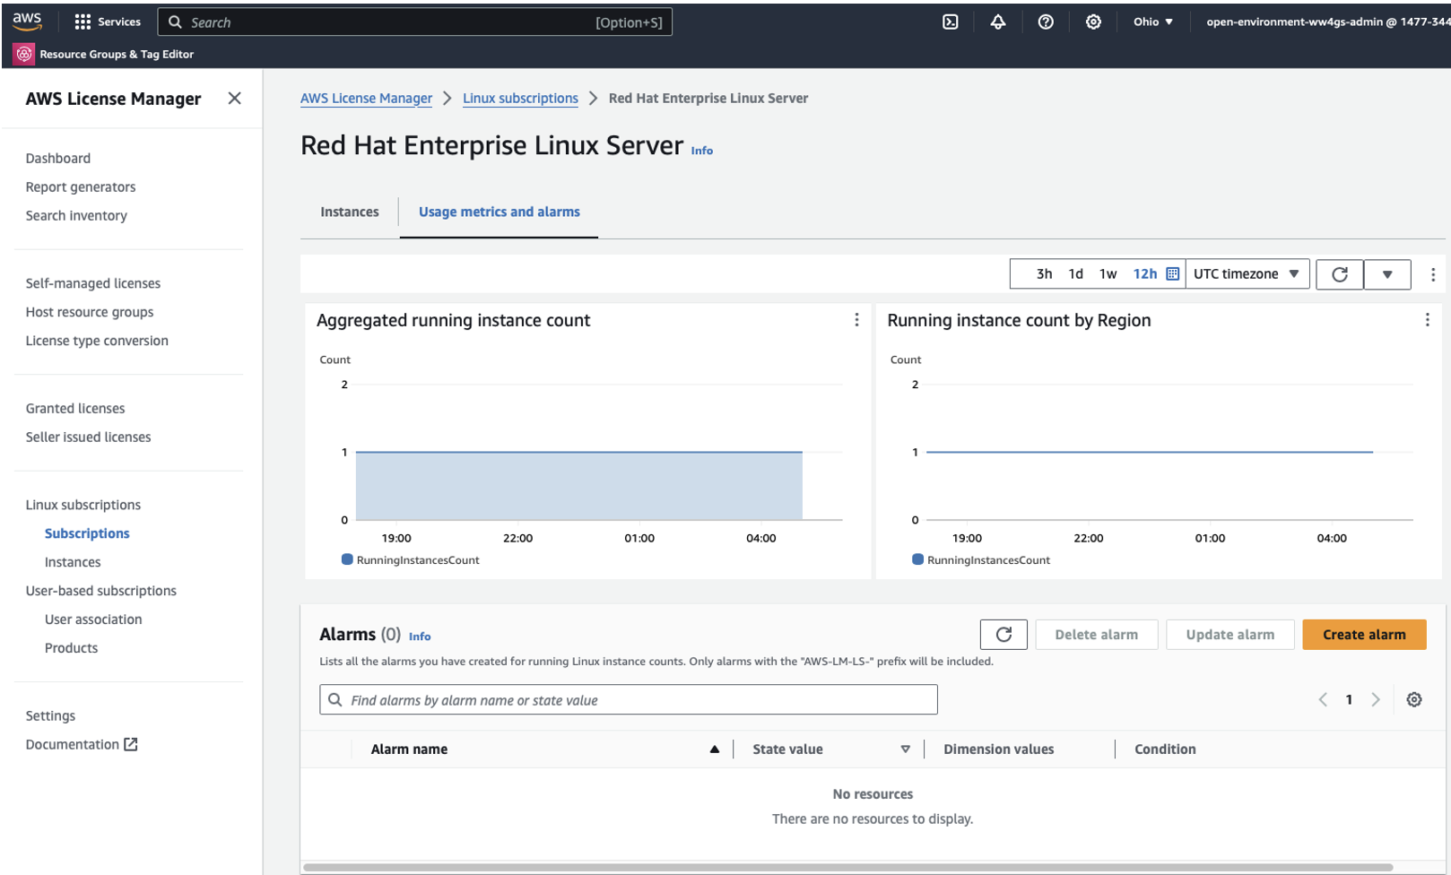Viewport: 1451px width, 875px height.
Task: Open the UTC timezone dropdown
Action: tap(1247, 274)
